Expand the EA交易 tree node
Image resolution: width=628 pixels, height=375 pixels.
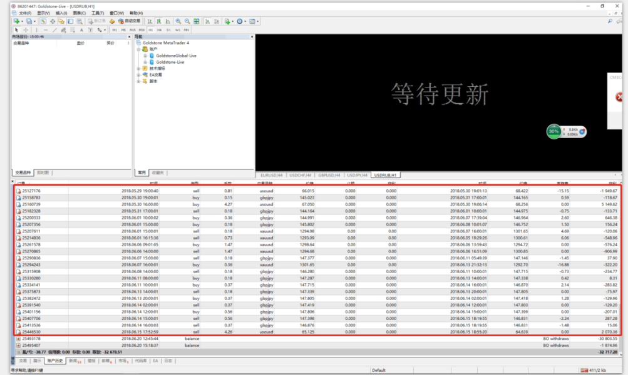[x=138, y=74]
